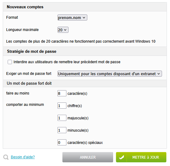Click the minimum caractère(s) length field
This screenshot has height=166, width=170.
point(62,93)
